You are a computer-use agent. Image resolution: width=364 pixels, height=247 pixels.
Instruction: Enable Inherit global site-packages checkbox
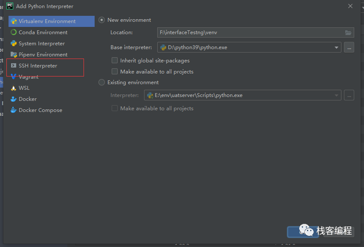(115, 61)
